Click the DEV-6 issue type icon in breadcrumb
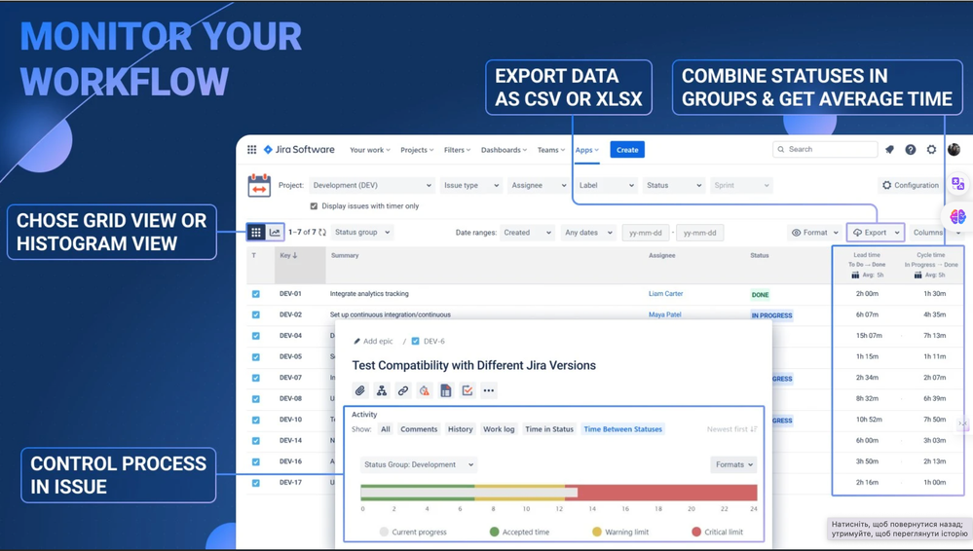 (416, 342)
